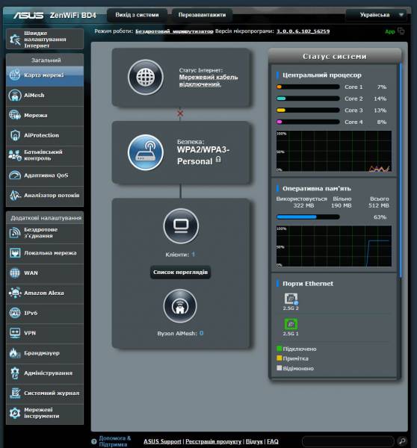Screen dimensions: 417x448
Task: Open the FAQ link
Action: (273, 442)
